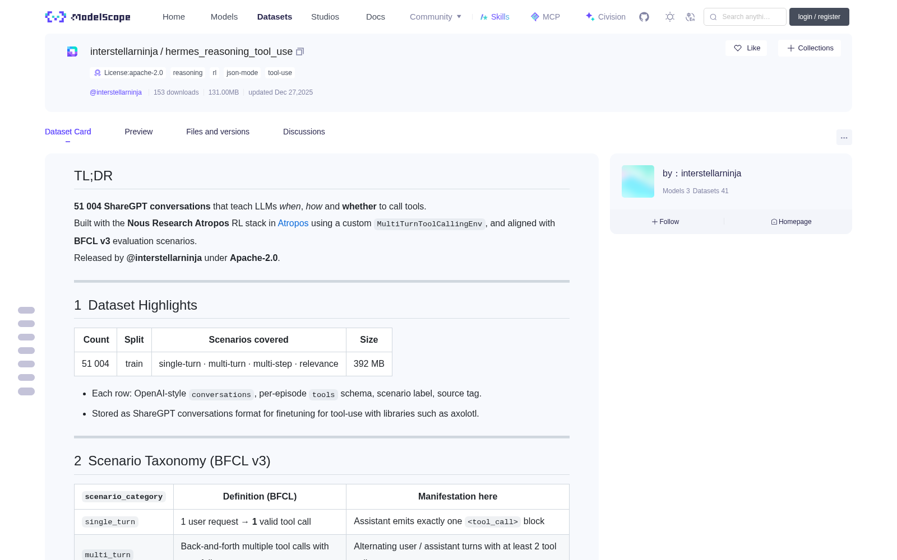Click the License:apache-2.0 tag
Screen dimensions: 897x560
[128, 73]
